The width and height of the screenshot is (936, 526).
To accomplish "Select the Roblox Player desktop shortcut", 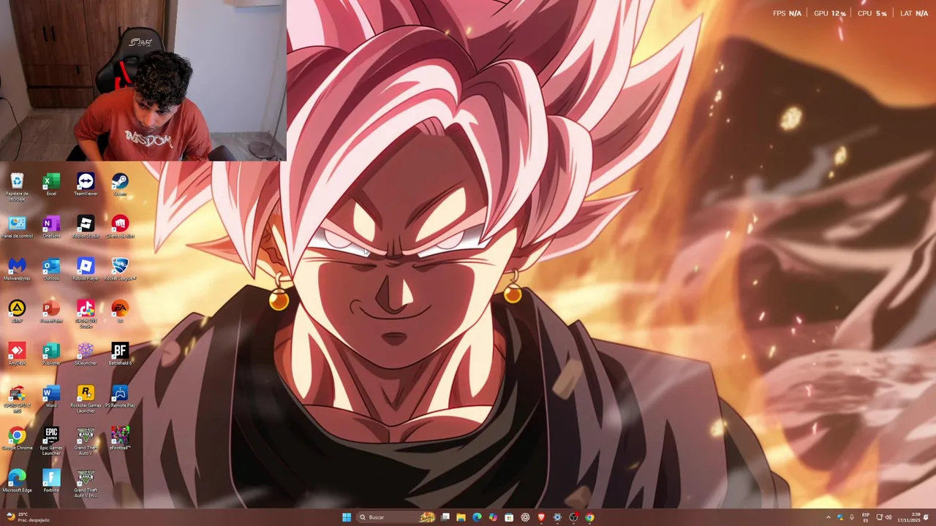I will tap(86, 270).
